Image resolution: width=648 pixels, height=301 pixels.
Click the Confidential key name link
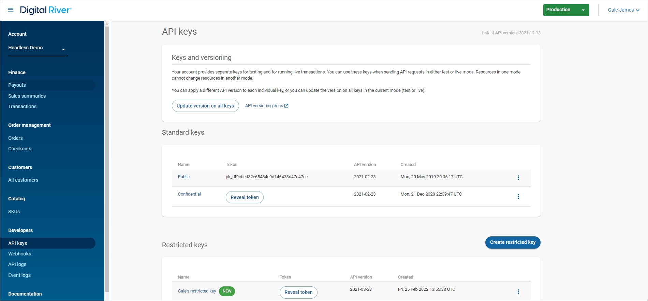tap(189, 194)
